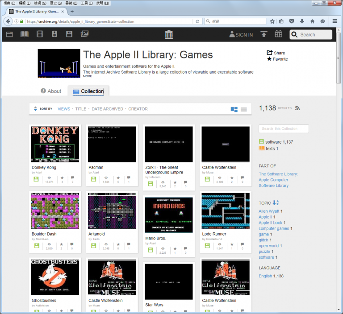Image resolution: width=343 pixels, height=314 pixels.
Task: Open the Boulder Dash thumbnail
Action: tap(55, 211)
